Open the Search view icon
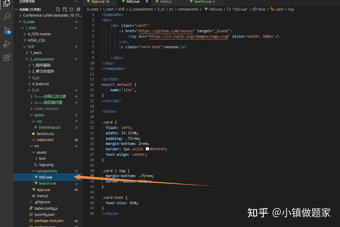 click(7, 17)
